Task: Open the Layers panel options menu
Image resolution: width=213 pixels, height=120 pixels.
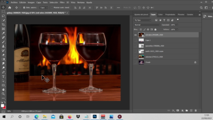Action: (x=200, y=15)
